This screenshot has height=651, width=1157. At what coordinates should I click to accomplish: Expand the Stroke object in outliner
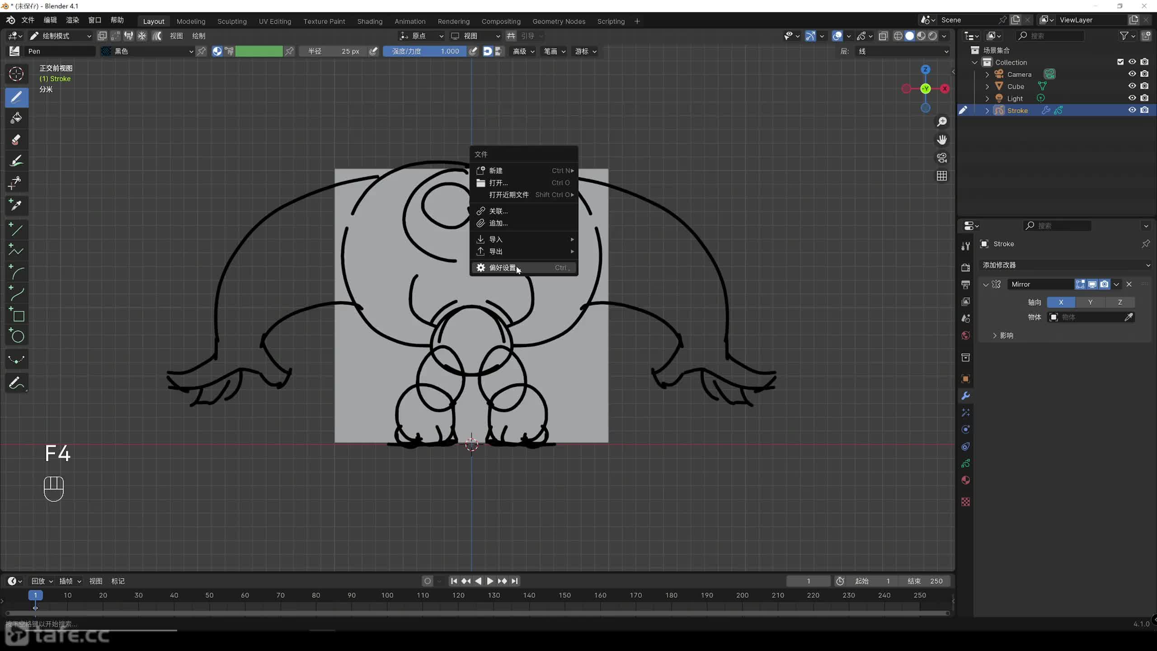pyautogui.click(x=987, y=111)
